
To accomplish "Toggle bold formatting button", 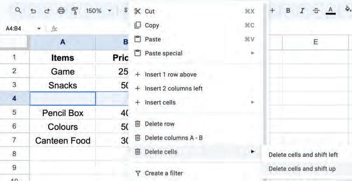I will coord(288,10).
